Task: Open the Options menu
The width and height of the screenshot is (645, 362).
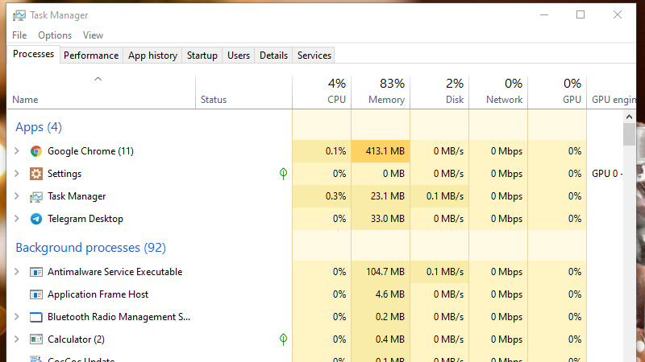Action: tap(55, 35)
